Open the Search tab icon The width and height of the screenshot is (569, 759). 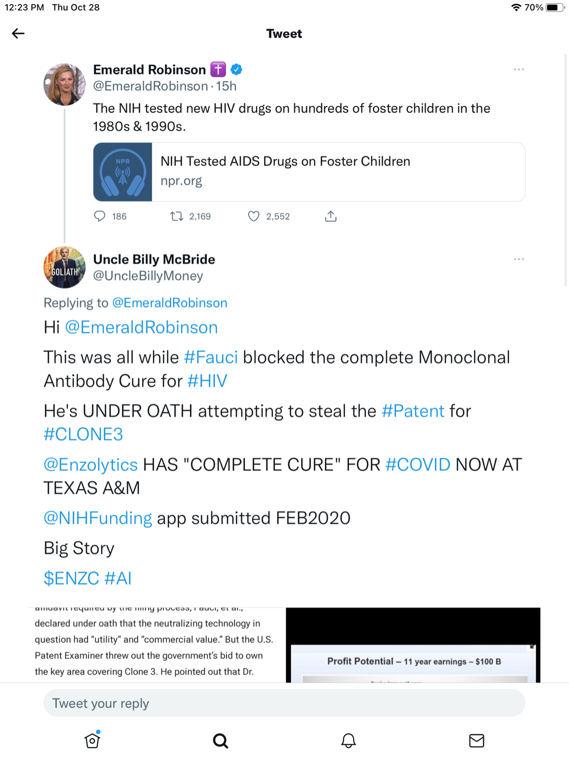click(221, 741)
